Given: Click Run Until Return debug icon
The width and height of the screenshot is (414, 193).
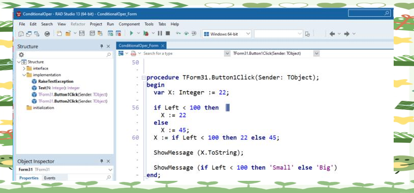Looking at the screenshot, I should click(x=194, y=33).
